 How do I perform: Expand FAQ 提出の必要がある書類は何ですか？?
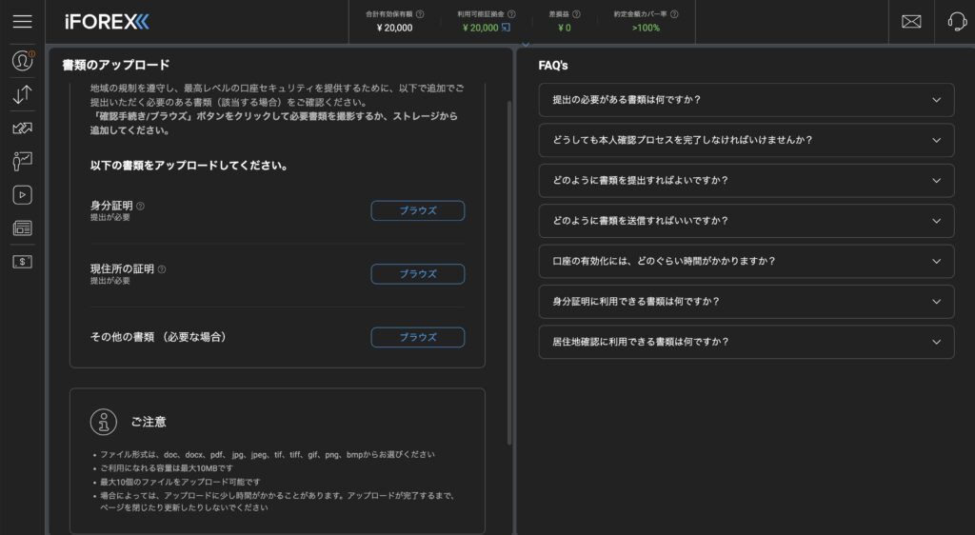tap(746, 100)
